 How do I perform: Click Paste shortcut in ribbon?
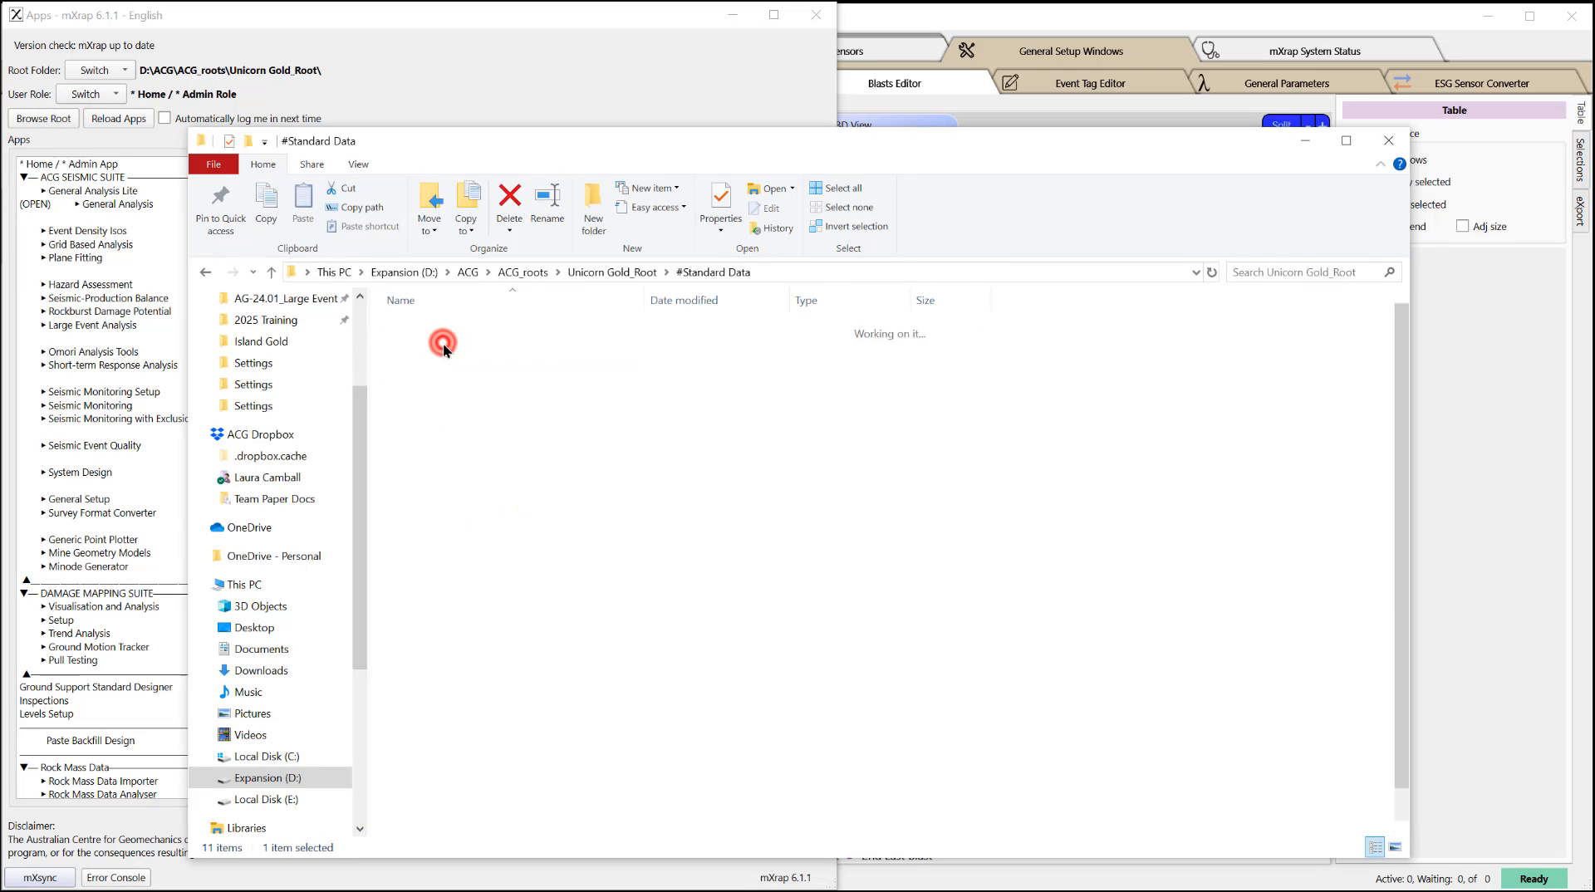coord(363,226)
